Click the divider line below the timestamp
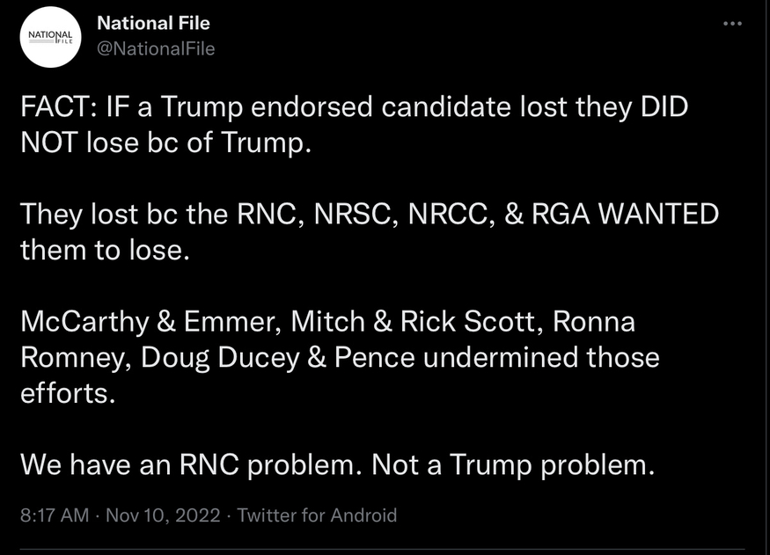The width and height of the screenshot is (770, 555). coord(382,549)
